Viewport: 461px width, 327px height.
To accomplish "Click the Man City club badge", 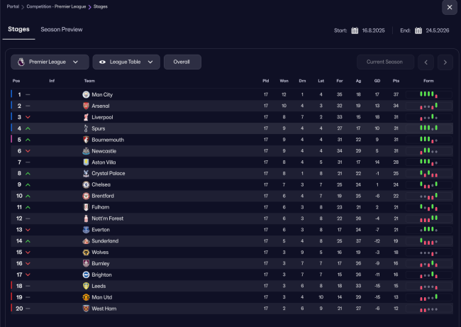I will pos(87,94).
